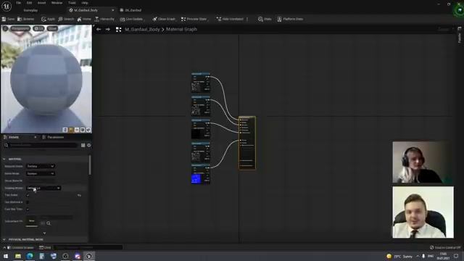The image size is (464, 261).
Task: Open the Asset menu
Action: tap(42, 3)
